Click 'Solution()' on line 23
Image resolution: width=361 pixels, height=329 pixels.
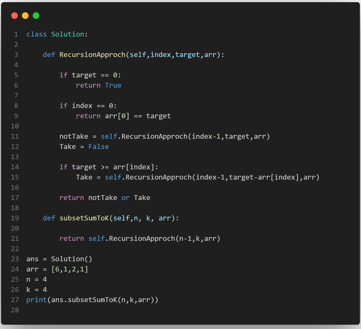pyautogui.click(x=72, y=259)
